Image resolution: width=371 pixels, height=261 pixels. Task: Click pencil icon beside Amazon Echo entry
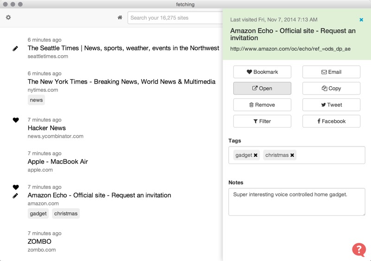[15, 196]
